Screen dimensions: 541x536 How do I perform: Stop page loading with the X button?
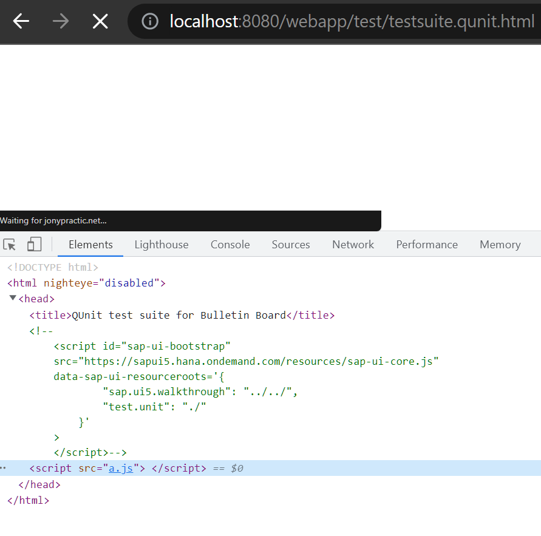[x=100, y=21]
